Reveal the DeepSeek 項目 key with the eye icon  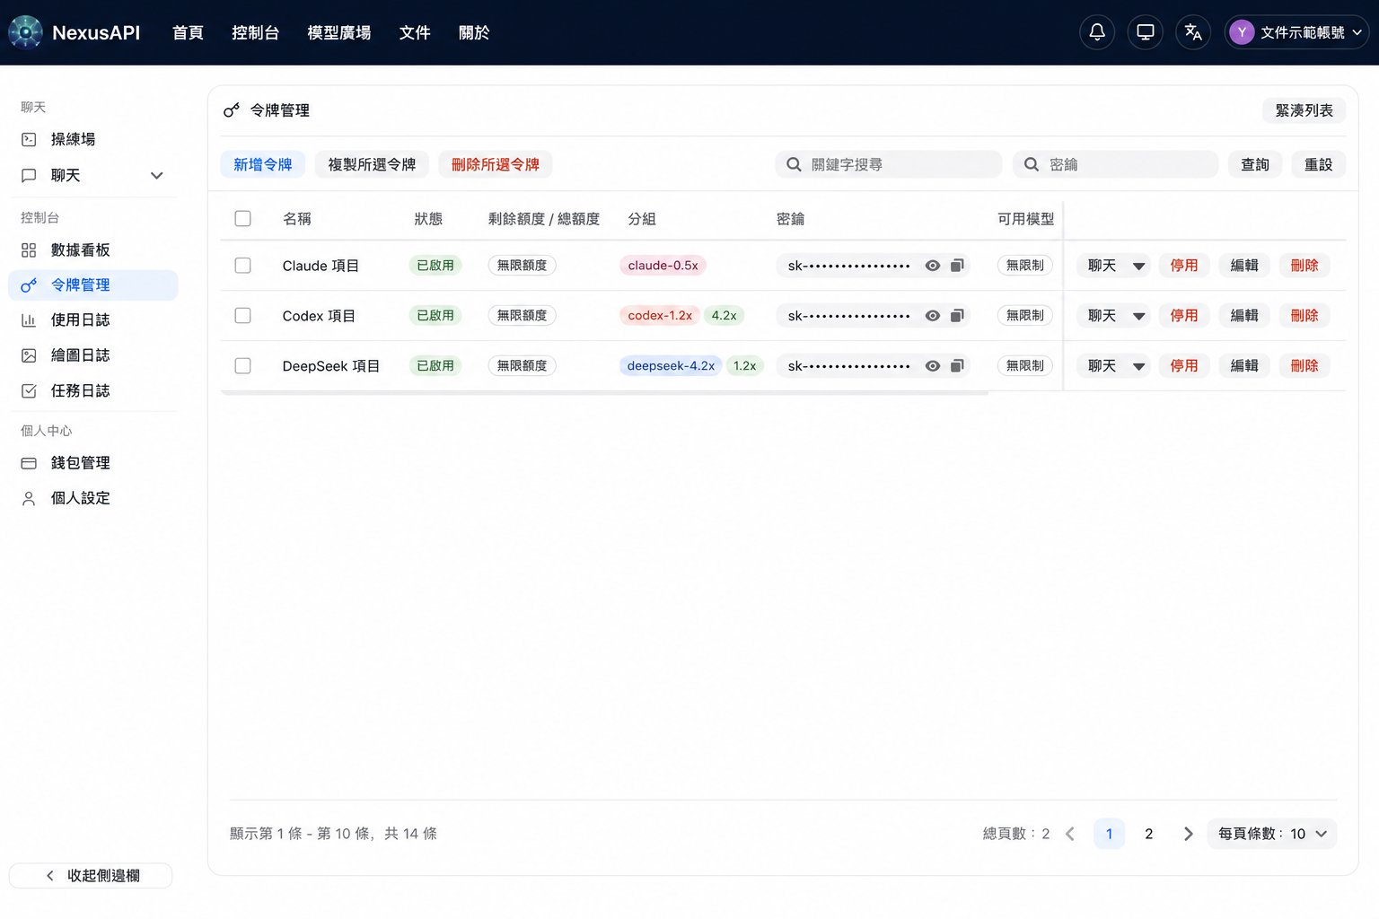[933, 366]
